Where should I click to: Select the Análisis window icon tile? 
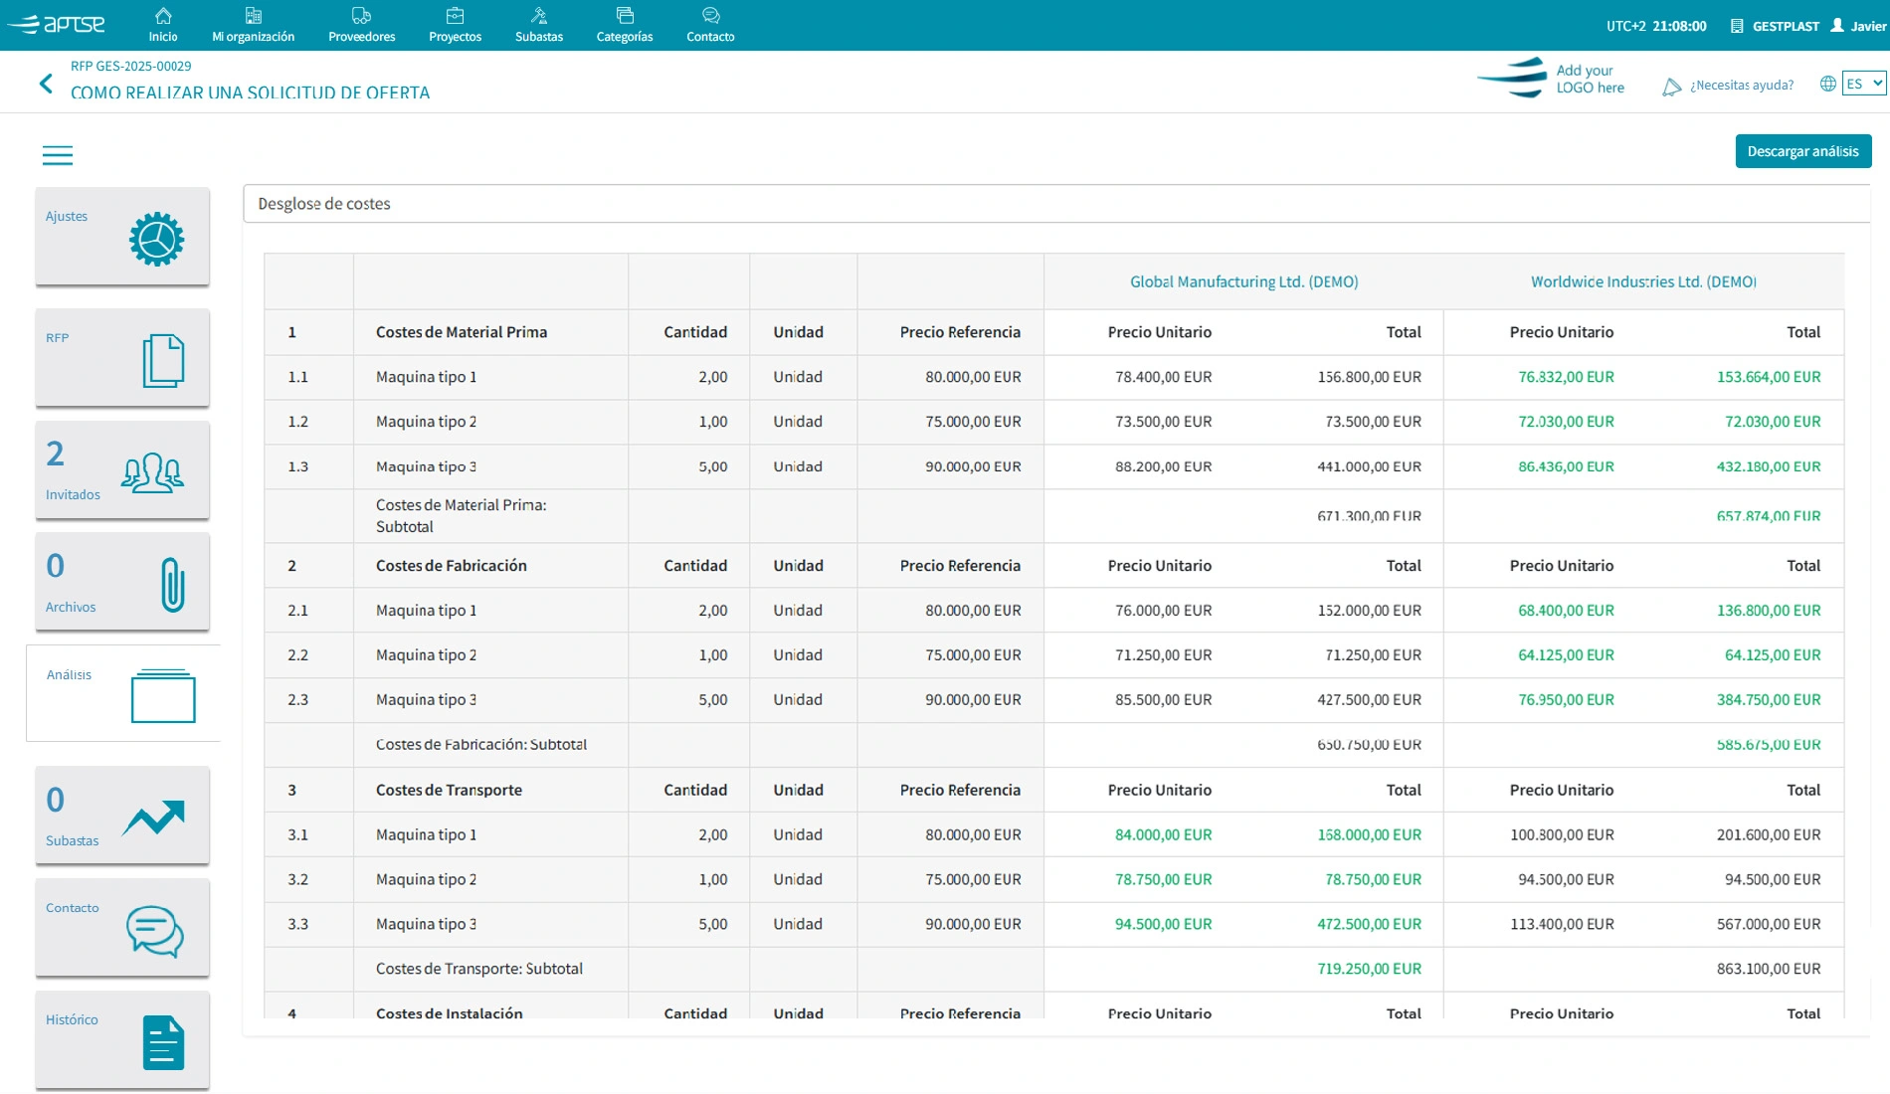click(122, 693)
